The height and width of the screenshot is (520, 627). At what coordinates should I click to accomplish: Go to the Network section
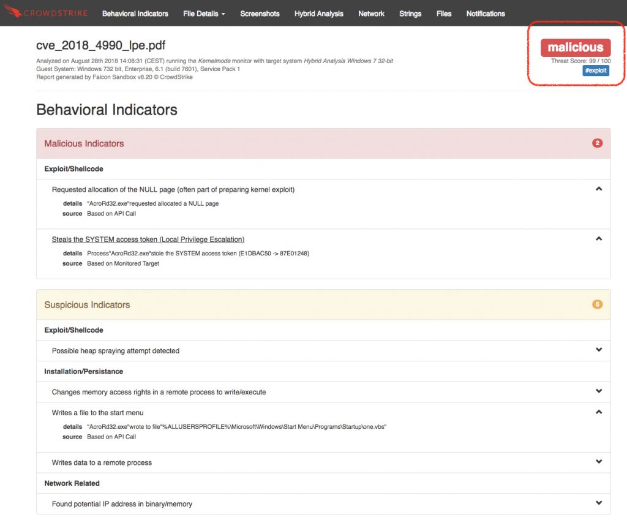(371, 13)
